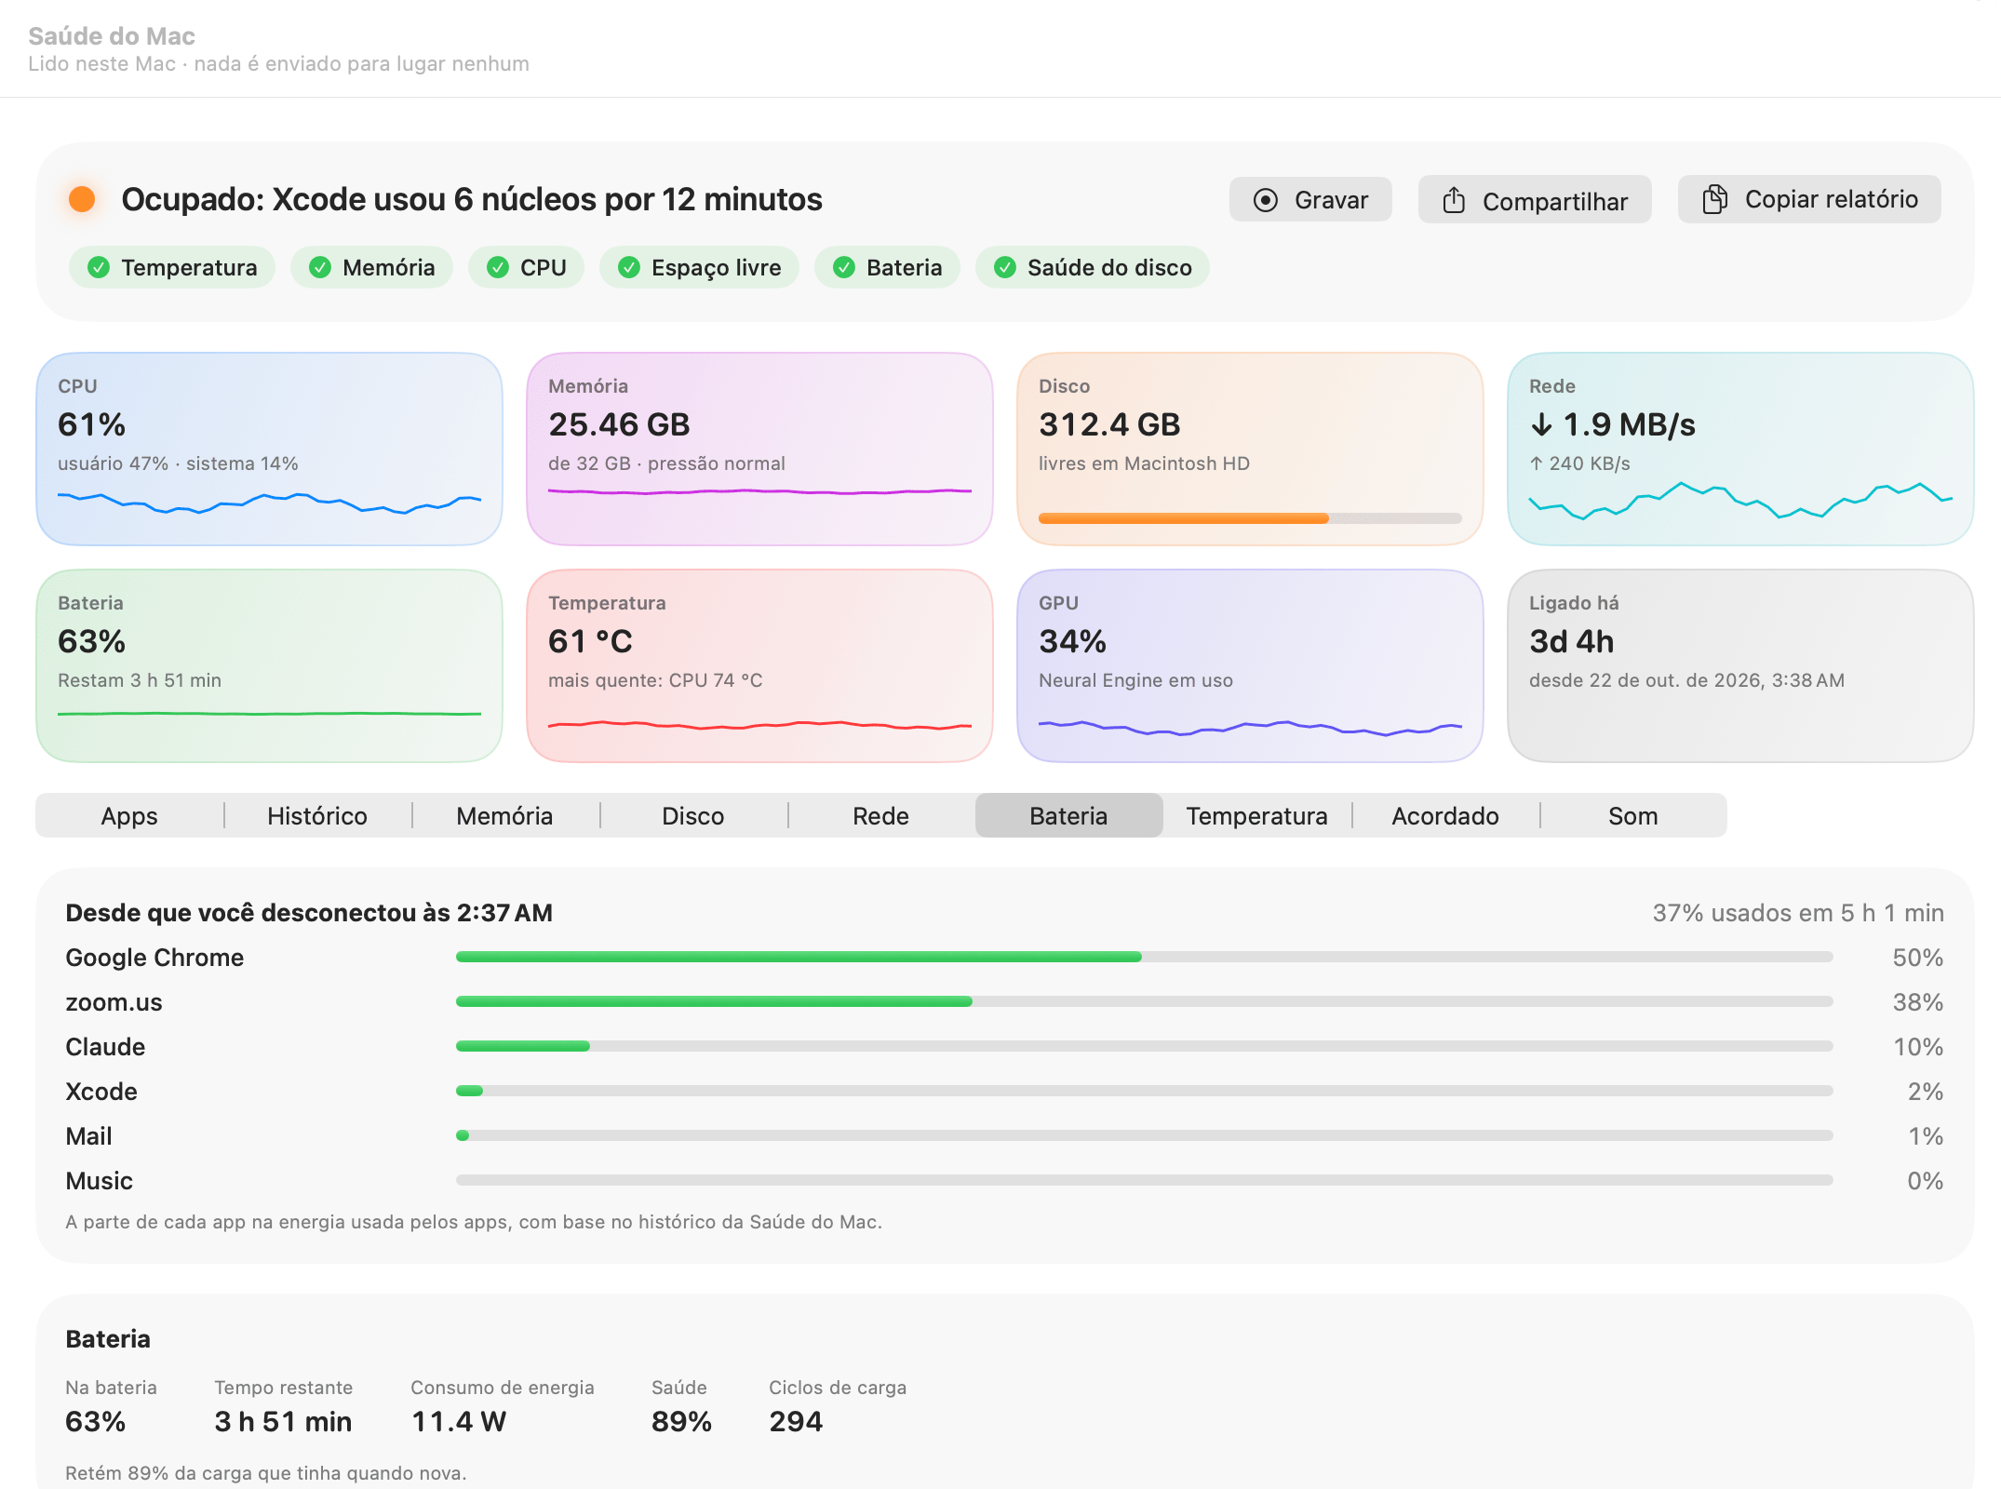Image resolution: width=2001 pixels, height=1489 pixels.
Task: Click the green checkmark on Saúde do disco chip
Action: (1005, 268)
